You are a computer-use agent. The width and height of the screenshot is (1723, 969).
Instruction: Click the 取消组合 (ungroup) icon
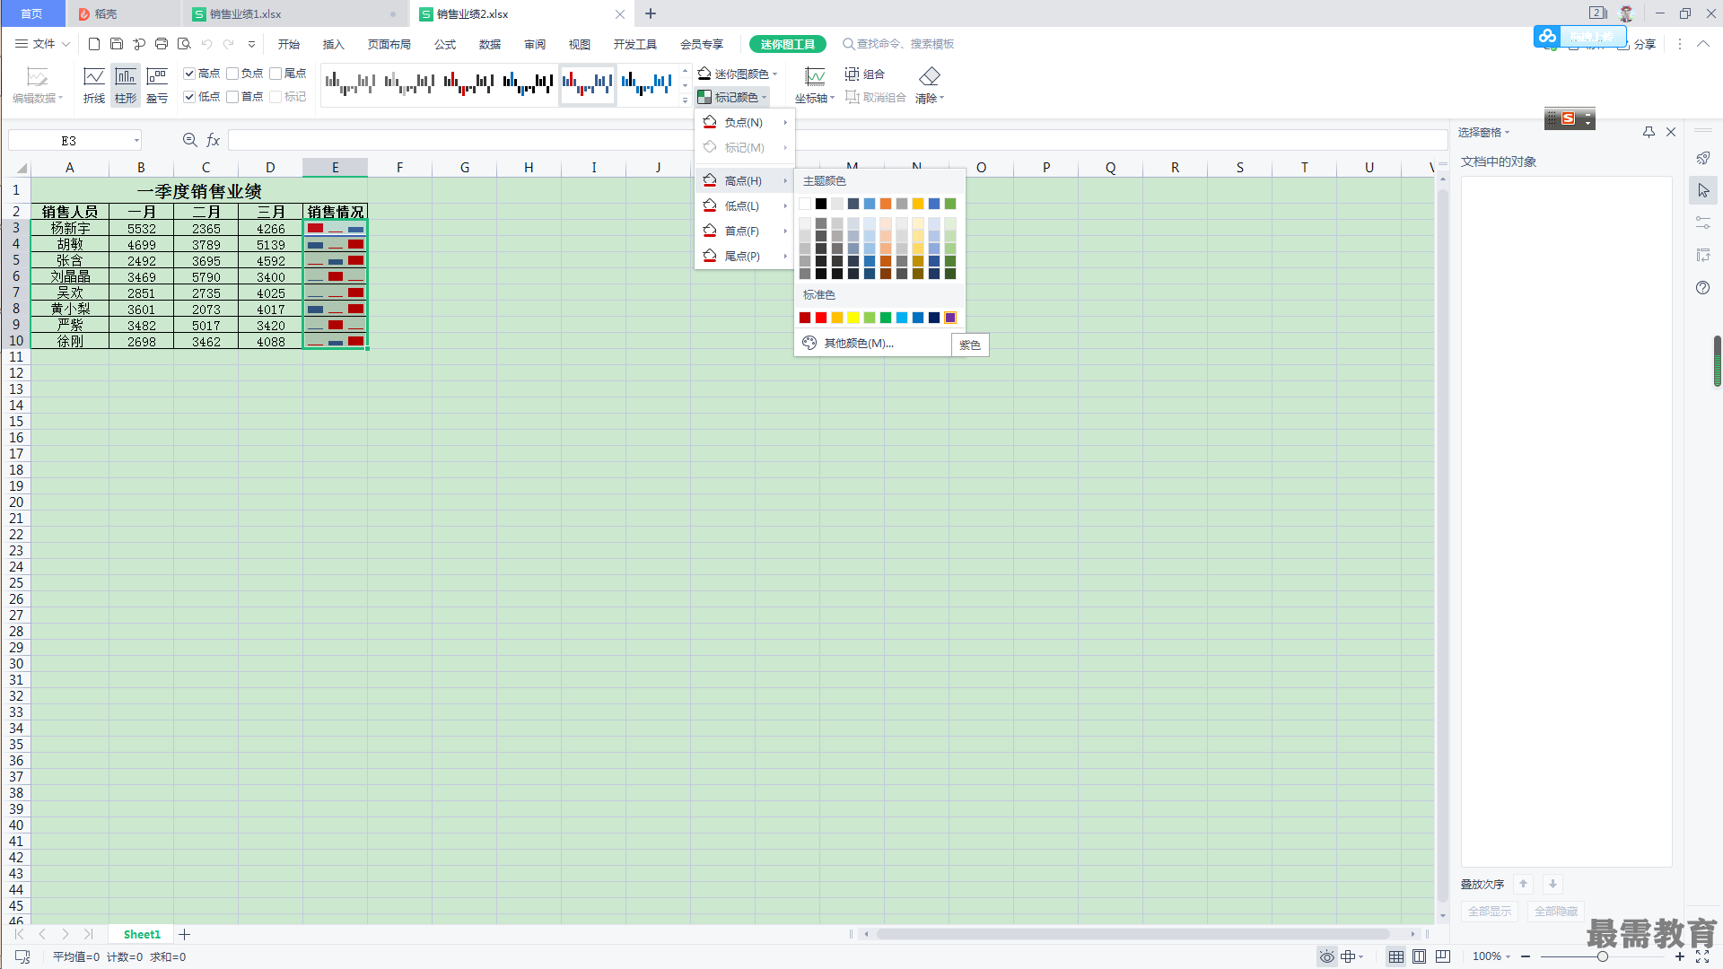click(876, 97)
